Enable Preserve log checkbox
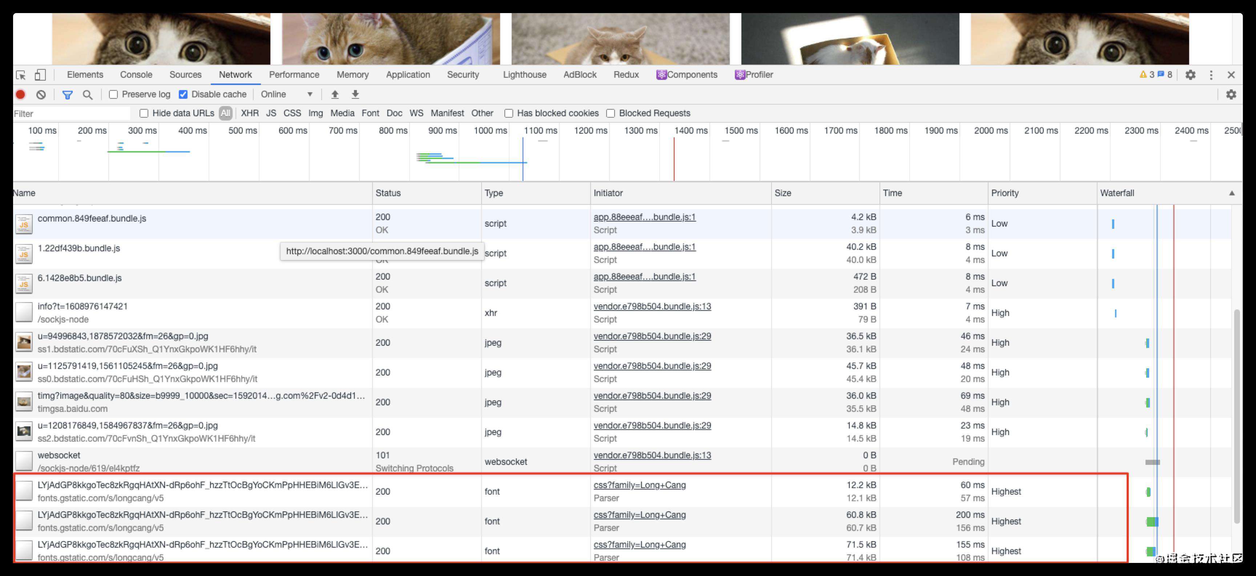The width and height of the screenshot is (1256, 576). tap(113, 94)
